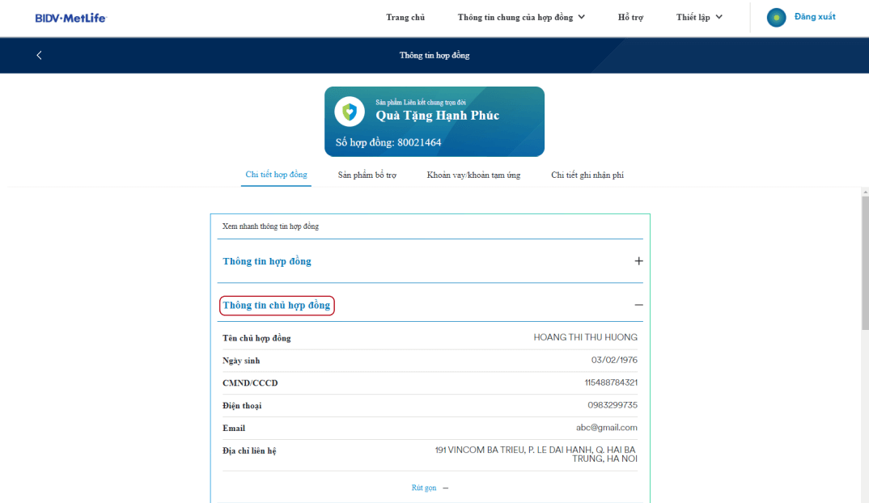
Task: Click the Thông tin hợp đồng section heading
Action: 266,261
